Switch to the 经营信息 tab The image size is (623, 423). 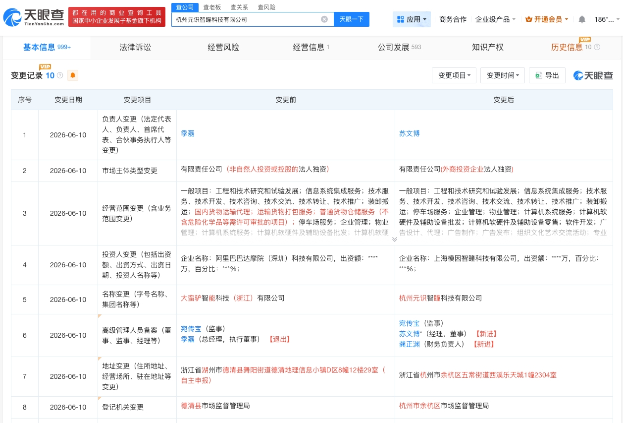(x=311, y=47)
